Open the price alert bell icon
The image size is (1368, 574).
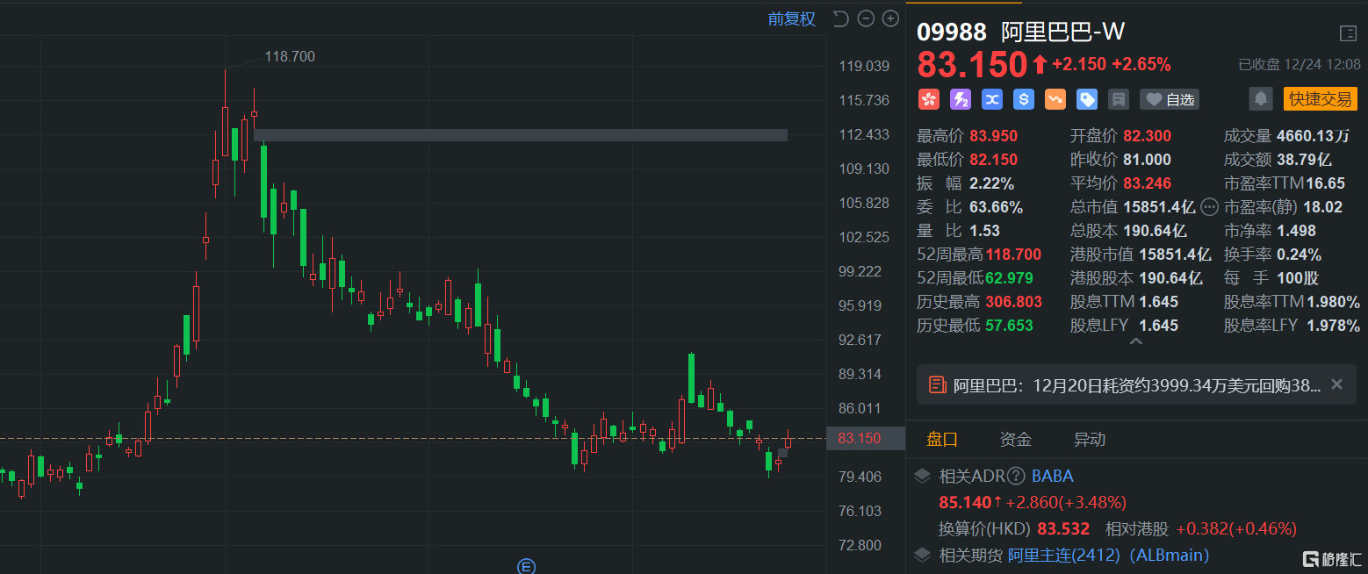pyautogui.click(x=1261, y=98)
